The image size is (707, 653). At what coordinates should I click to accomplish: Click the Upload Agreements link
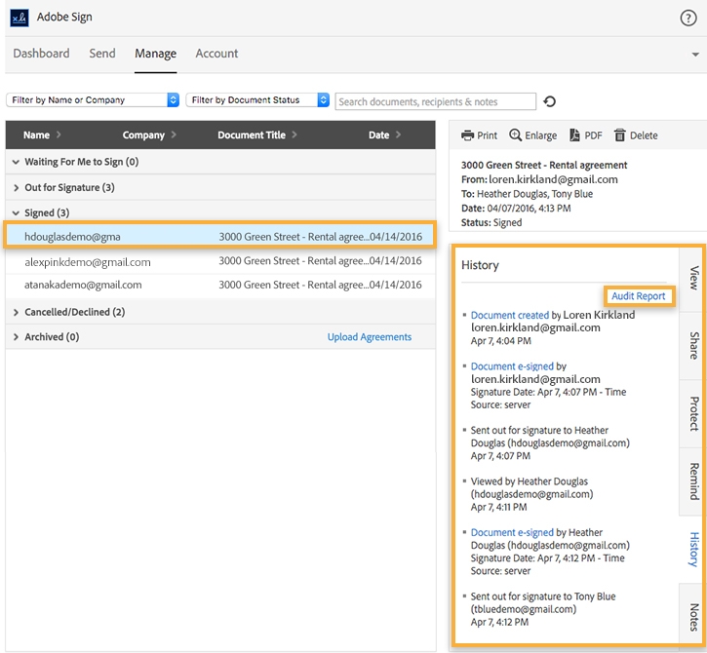369,337
